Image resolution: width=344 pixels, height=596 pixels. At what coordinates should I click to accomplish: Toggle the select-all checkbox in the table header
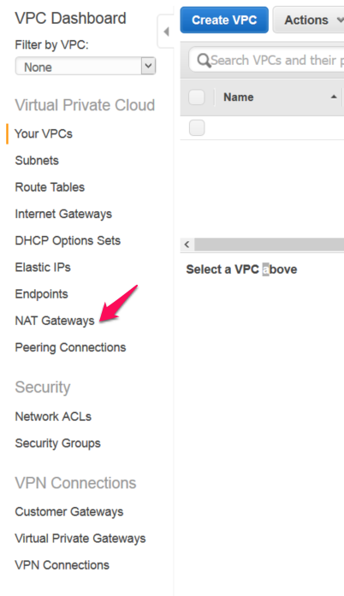point(197,97)
